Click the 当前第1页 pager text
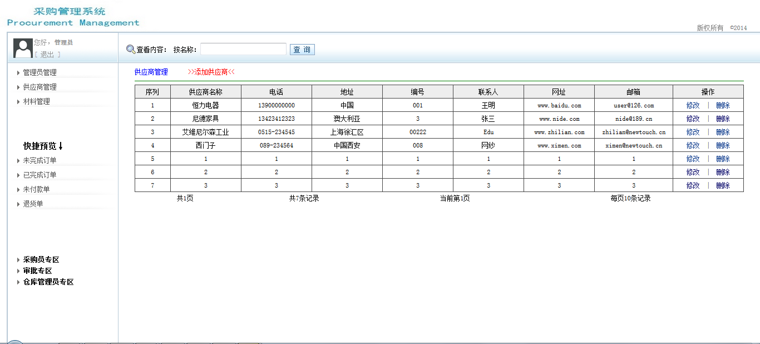 tap(455, 198)
